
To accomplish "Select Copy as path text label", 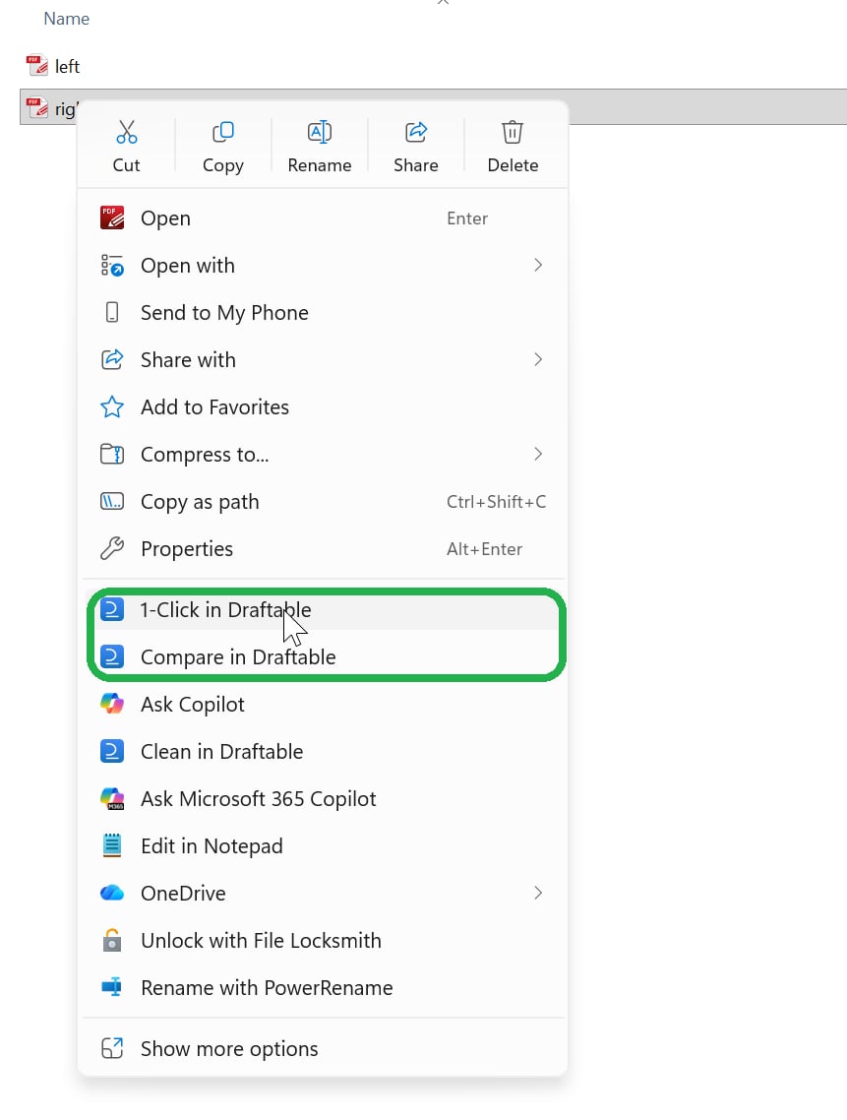I will pos(200,502).
